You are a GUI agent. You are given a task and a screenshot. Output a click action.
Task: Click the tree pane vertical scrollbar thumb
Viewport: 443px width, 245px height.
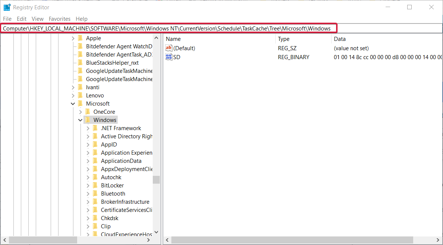point(156,180)
